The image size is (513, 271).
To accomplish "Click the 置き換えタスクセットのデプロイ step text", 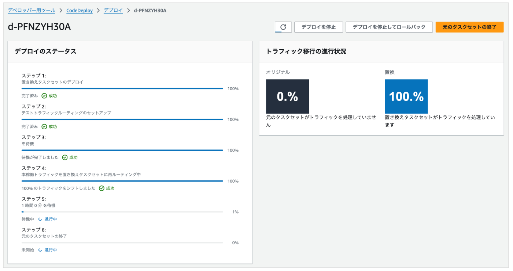I will [52, 82].
